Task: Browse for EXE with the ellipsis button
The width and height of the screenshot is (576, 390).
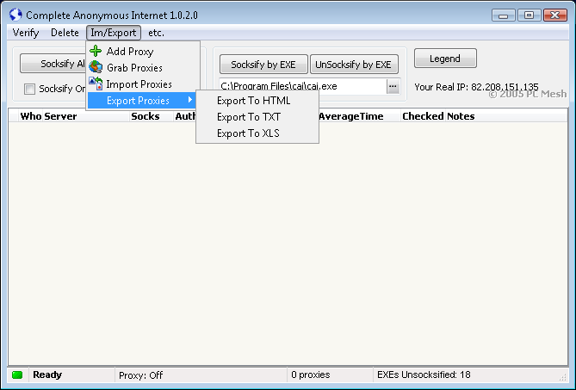Action: [x=393, y=86]
